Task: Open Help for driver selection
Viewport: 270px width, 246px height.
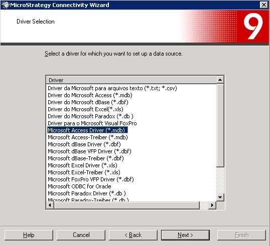Action: 29,235
